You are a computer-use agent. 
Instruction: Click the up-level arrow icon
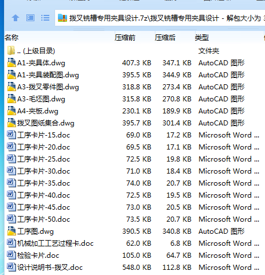[15, 18]
